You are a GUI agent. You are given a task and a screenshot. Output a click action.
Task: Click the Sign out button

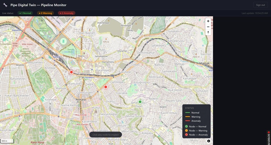260,5
